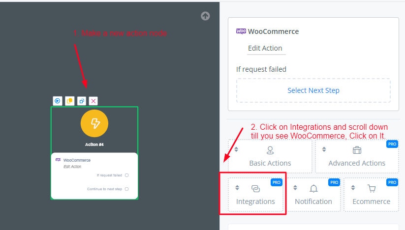Expand the Integrations category arrows
This screenshot has width=405, height=230.
coord(237,187)
